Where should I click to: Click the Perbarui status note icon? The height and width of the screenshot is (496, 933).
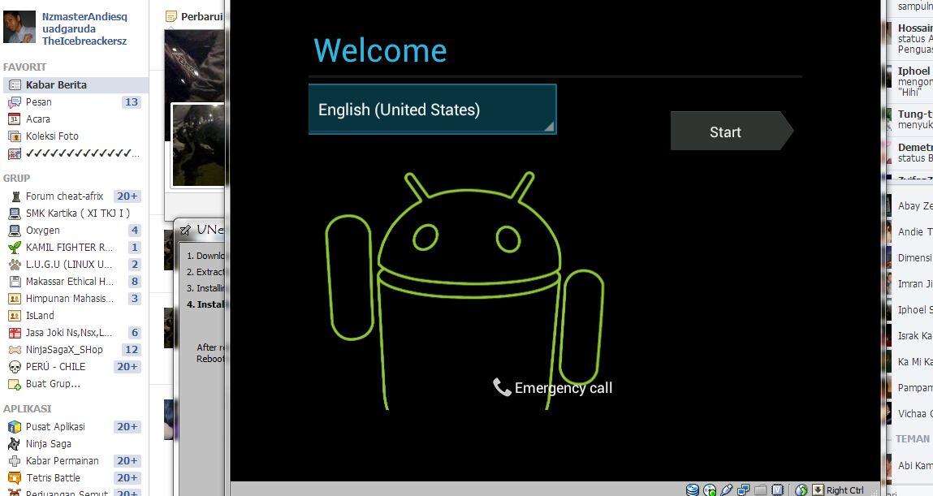coord(171,17)
